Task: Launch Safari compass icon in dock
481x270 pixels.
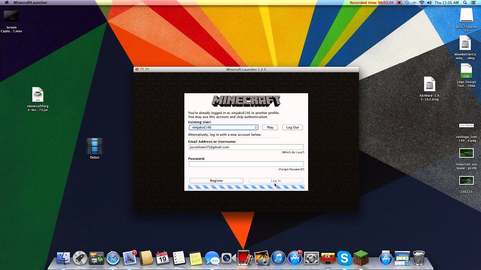Action: pyautogui.click(x=113, y=258)
